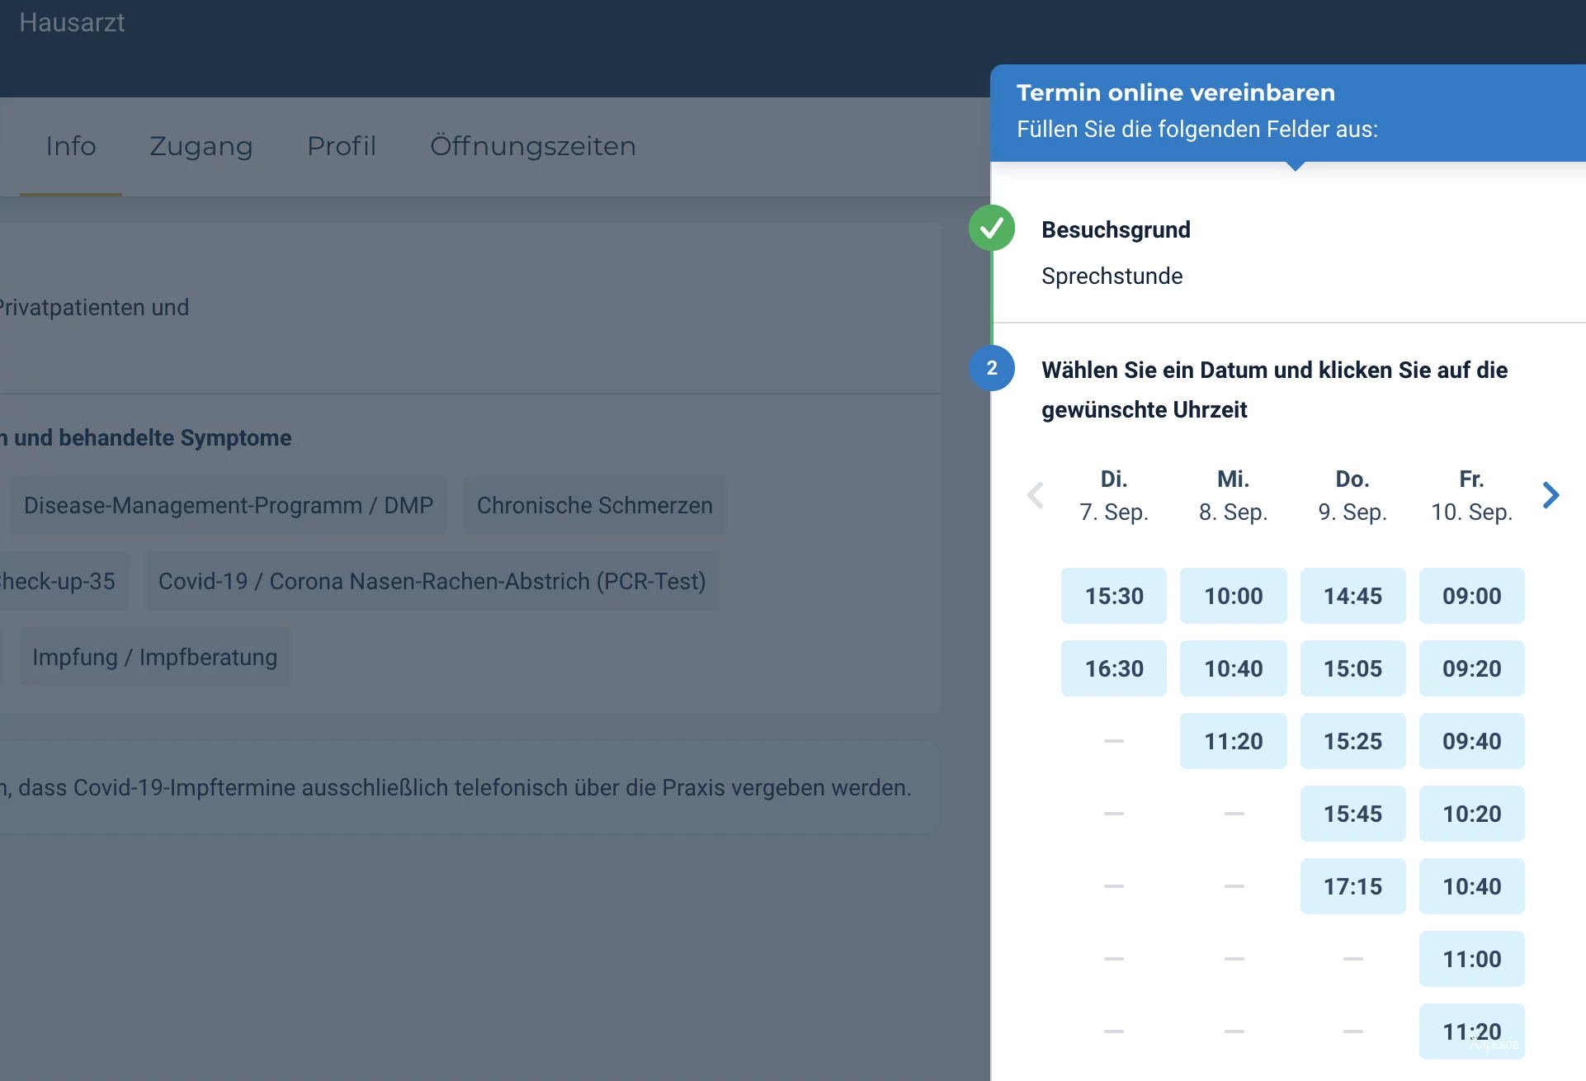Book the 16:30 Tuesday time slot
Screen dimensions: 1586x1081
(1114, 668)
